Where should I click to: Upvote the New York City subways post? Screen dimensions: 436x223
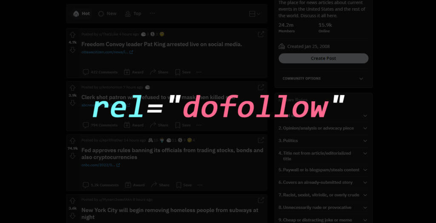click(x=72, y=201)
